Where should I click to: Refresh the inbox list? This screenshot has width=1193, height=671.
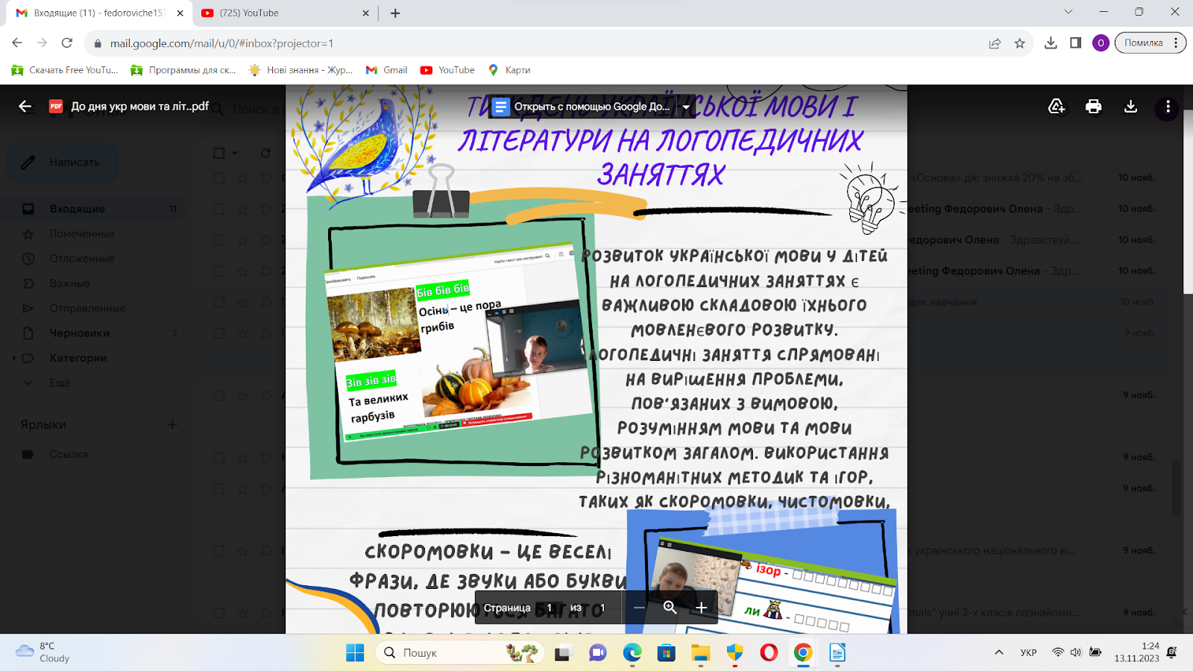point(265,153)
